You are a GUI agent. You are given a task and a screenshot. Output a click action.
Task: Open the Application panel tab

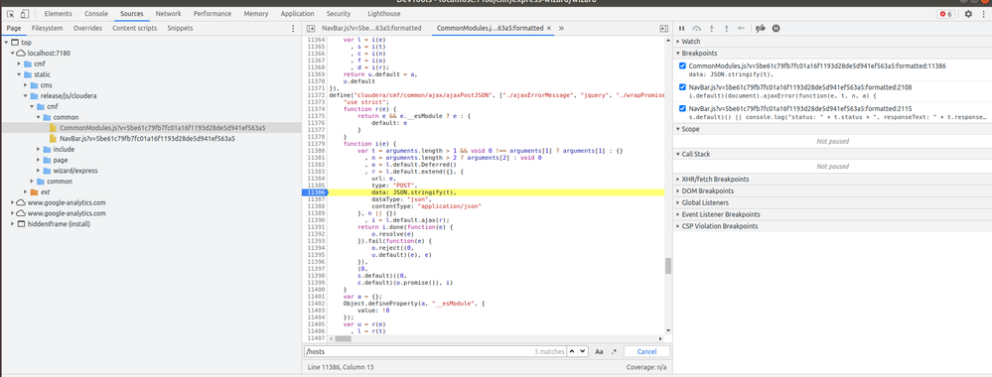pyautogui.click(x=297, y=14)
